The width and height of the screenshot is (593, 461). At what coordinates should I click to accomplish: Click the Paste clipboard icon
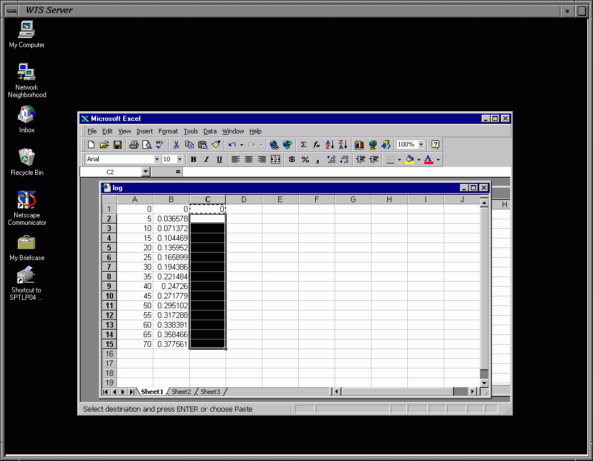coord(202,145)
